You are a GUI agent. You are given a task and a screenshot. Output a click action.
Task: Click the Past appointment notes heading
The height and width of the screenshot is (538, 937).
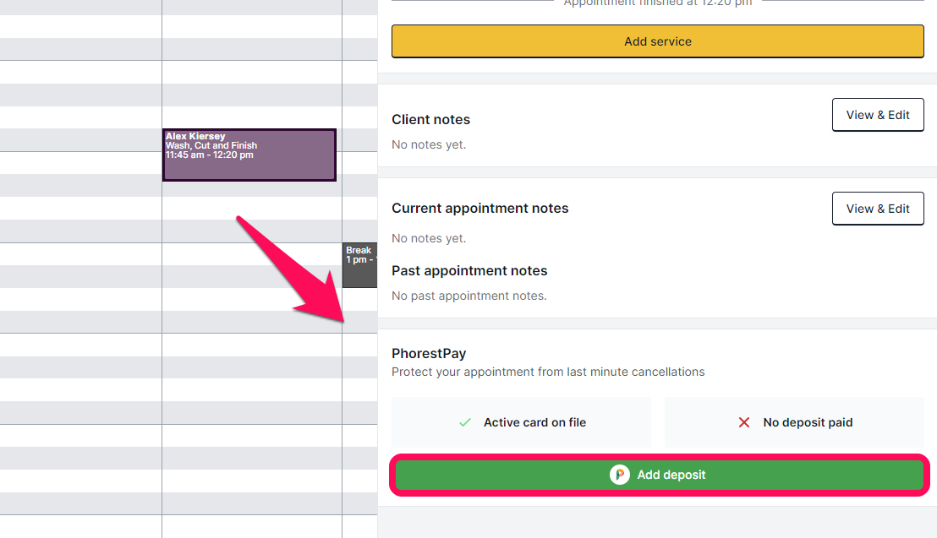[x=469, y=270]
